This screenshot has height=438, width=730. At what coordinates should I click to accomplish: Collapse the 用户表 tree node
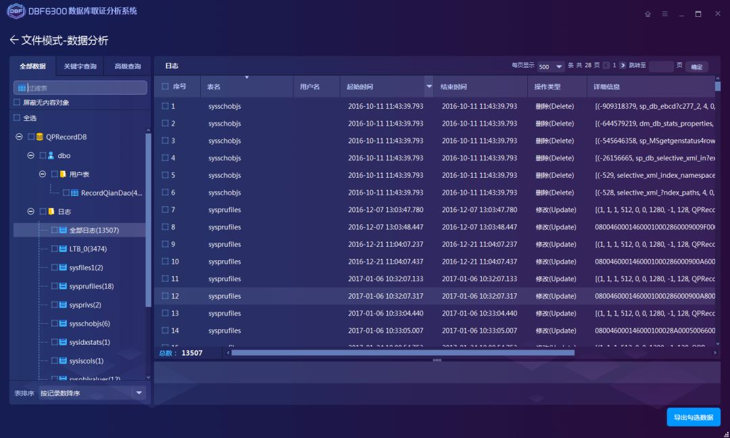coord(43,174)
